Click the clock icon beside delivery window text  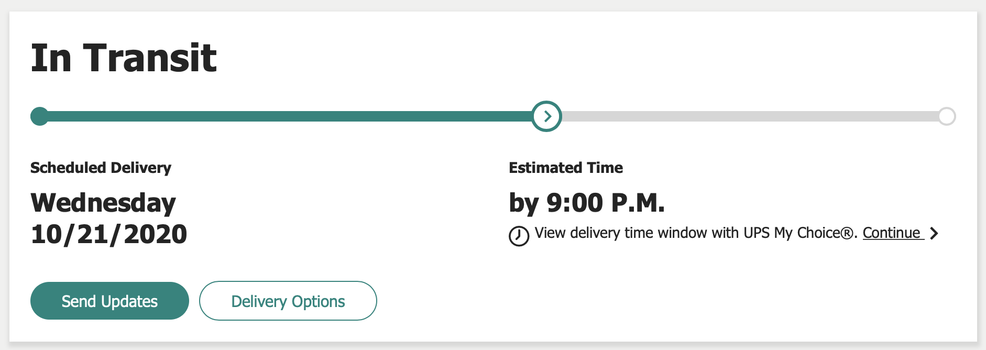[519, 236]
